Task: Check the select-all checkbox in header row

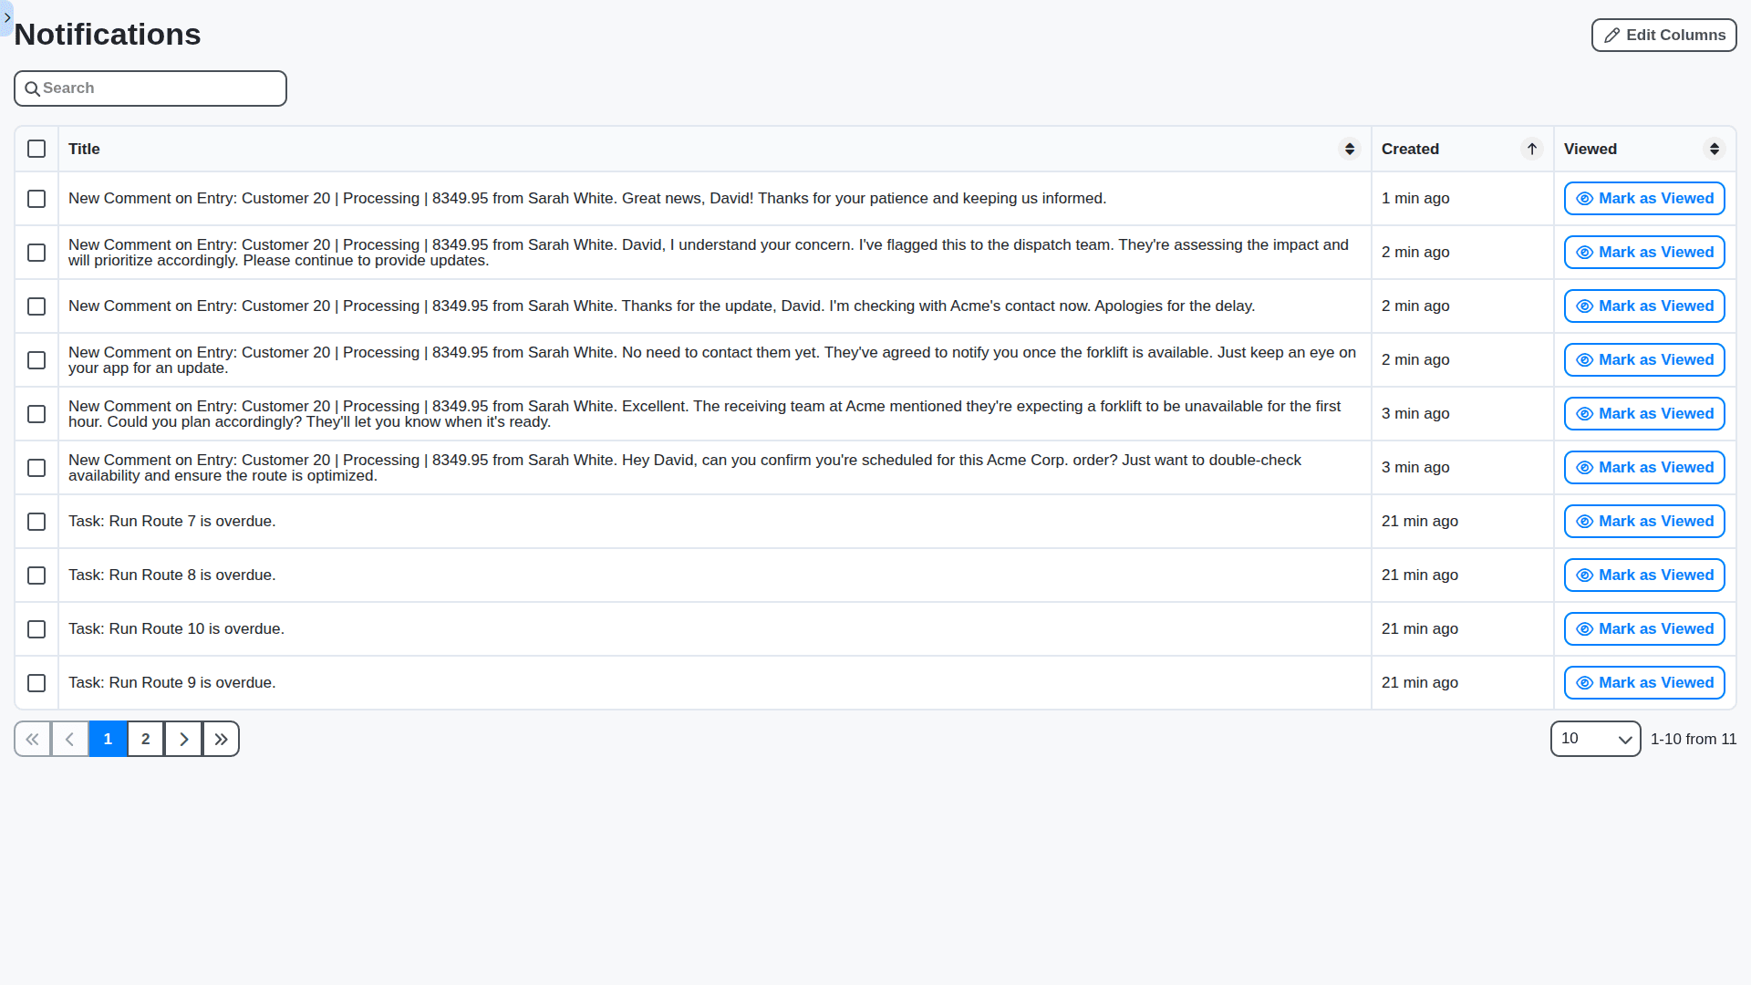Action: pos(36,149)
